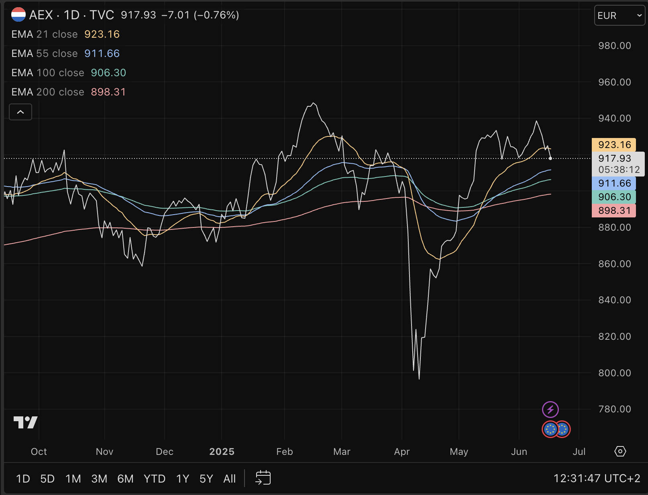The width and height of the screenshot is (648, 495).
Task: Select the 1D time range
Action: (x=23, y=479)
